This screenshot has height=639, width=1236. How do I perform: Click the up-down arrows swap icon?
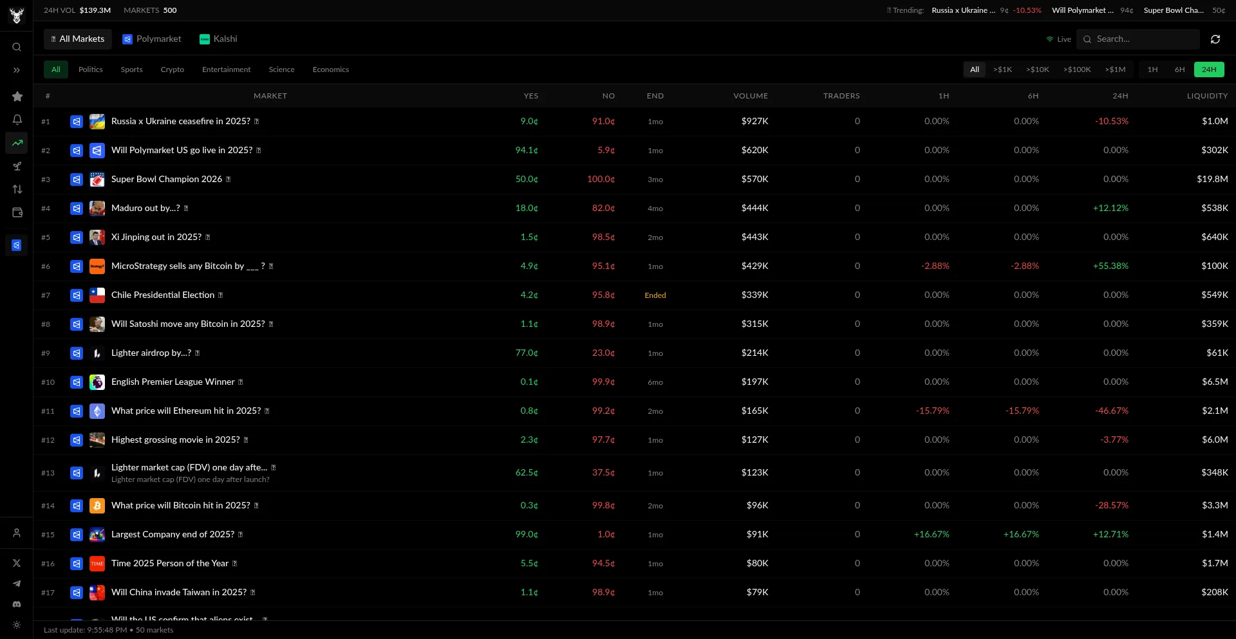tap(17, 189)
